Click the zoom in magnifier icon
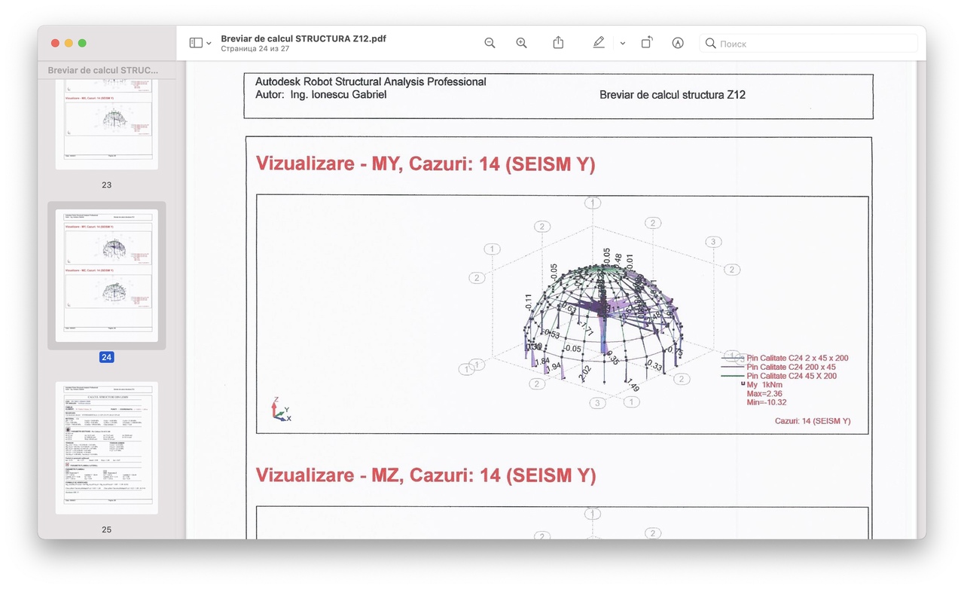The image size is (964, 589). [521, 43]
